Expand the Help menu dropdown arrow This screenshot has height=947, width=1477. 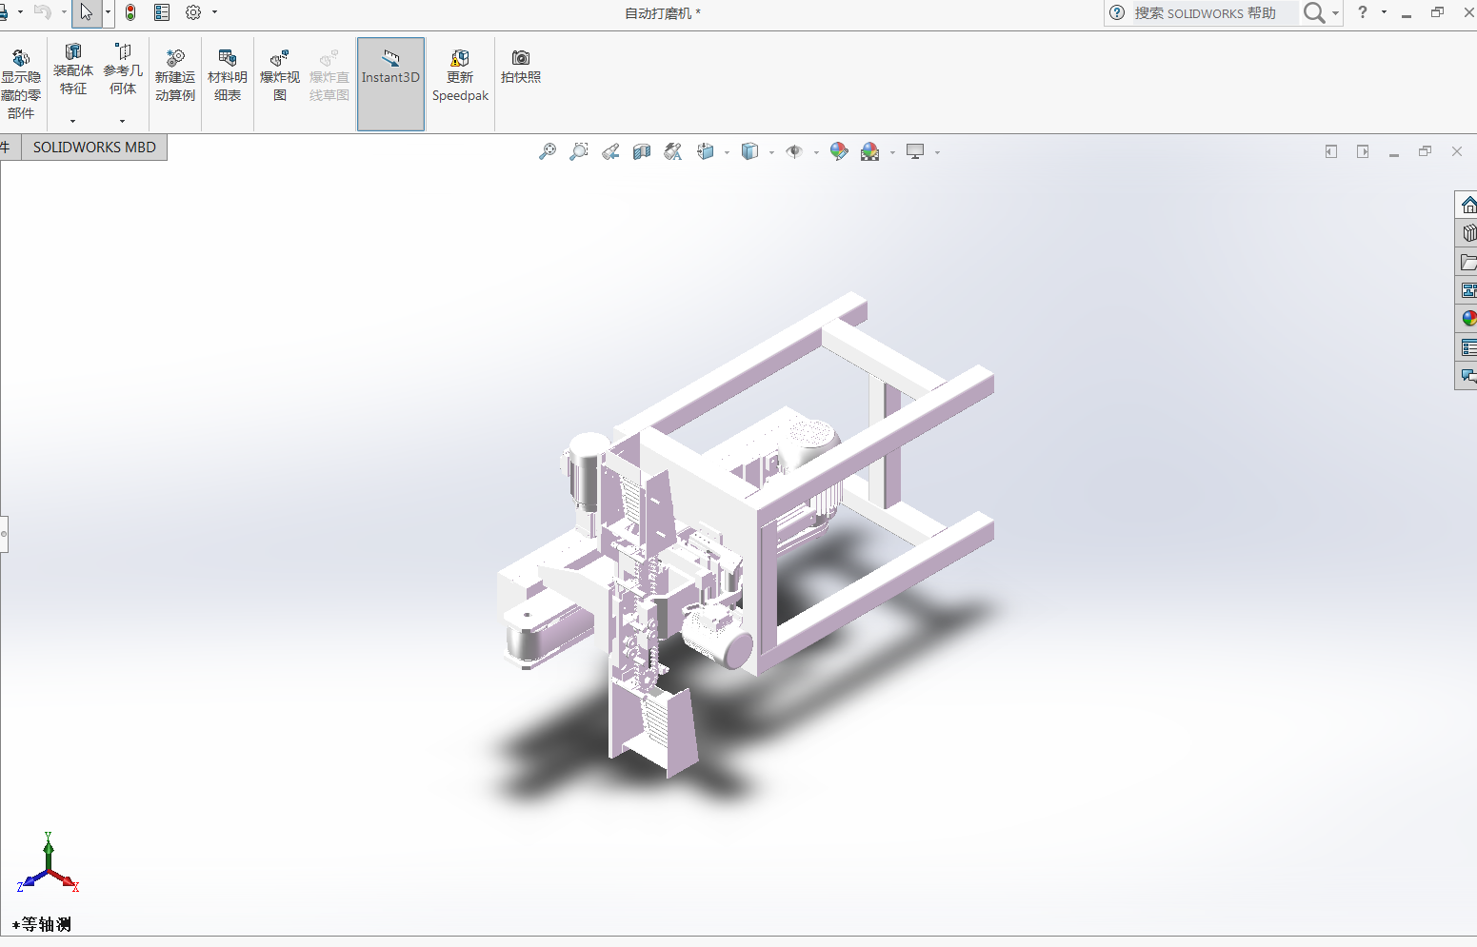[1384, 12]
